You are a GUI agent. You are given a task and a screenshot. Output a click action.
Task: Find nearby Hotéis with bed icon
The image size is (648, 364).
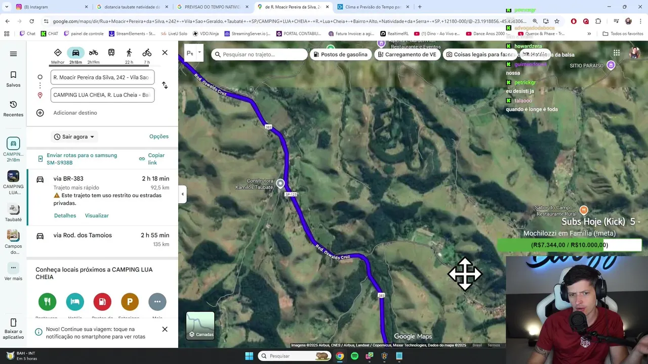coord(75,302)
